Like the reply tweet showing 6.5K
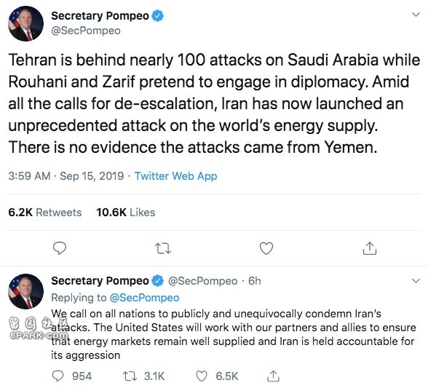Viewport: 428px width, 388px height. click(x=217, y=376)
